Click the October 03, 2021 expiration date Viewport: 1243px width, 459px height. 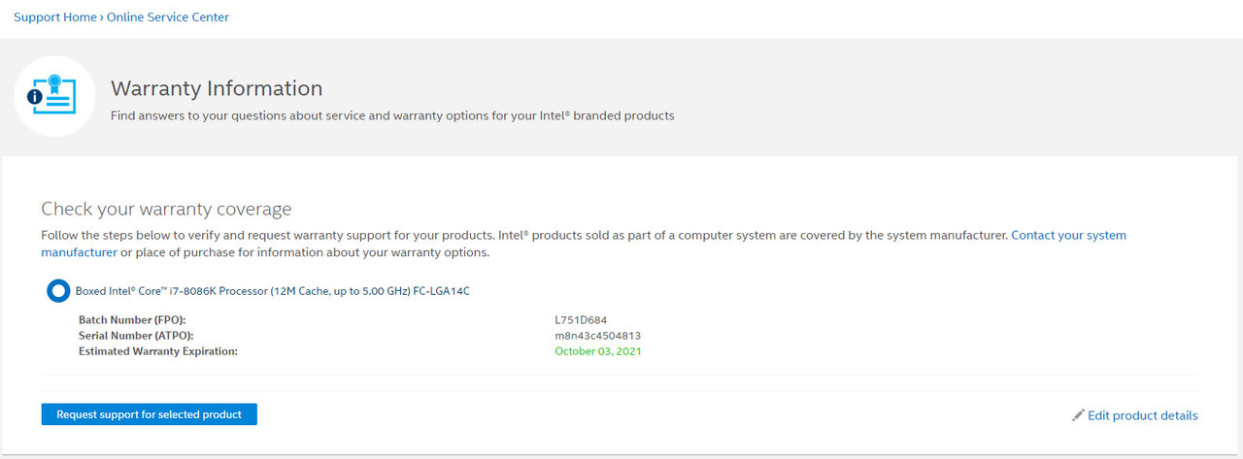click(x=598, y=351)
